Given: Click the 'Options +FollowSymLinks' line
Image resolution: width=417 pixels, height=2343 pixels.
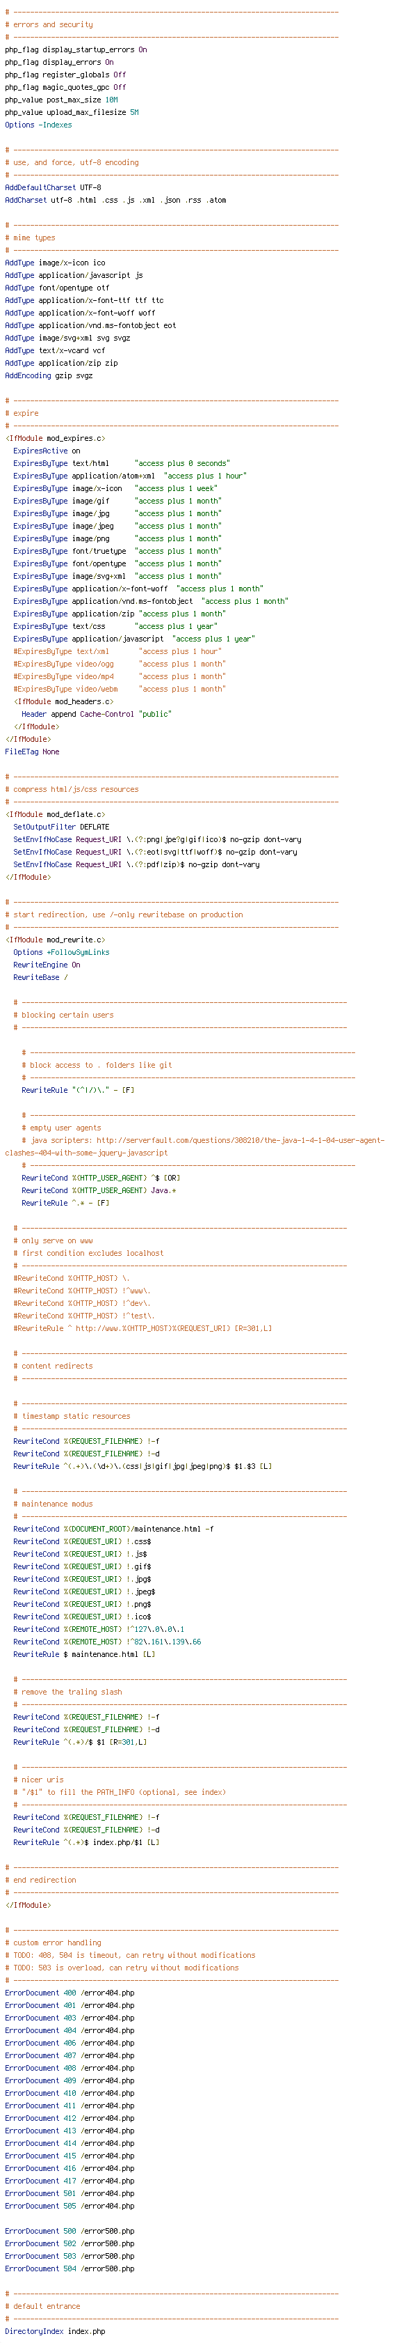Looking at the screenshot, I should tap(61, 952).
